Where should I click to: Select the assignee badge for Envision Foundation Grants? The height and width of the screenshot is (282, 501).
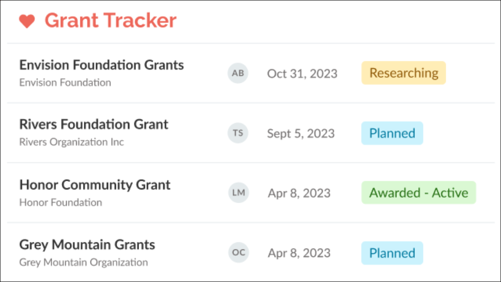pos(238,74)
